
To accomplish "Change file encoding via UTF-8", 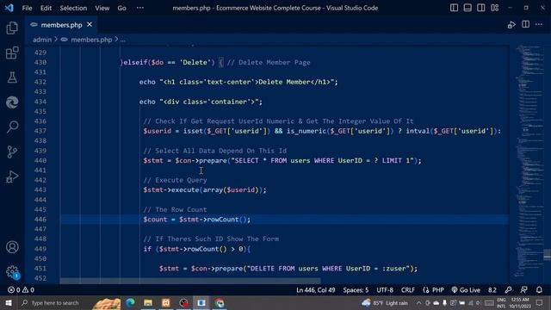I will click(385, 290).
